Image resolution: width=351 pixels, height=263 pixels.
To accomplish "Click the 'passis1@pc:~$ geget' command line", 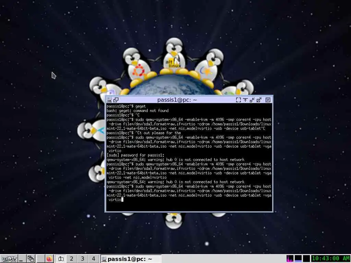I will [126, 106].
